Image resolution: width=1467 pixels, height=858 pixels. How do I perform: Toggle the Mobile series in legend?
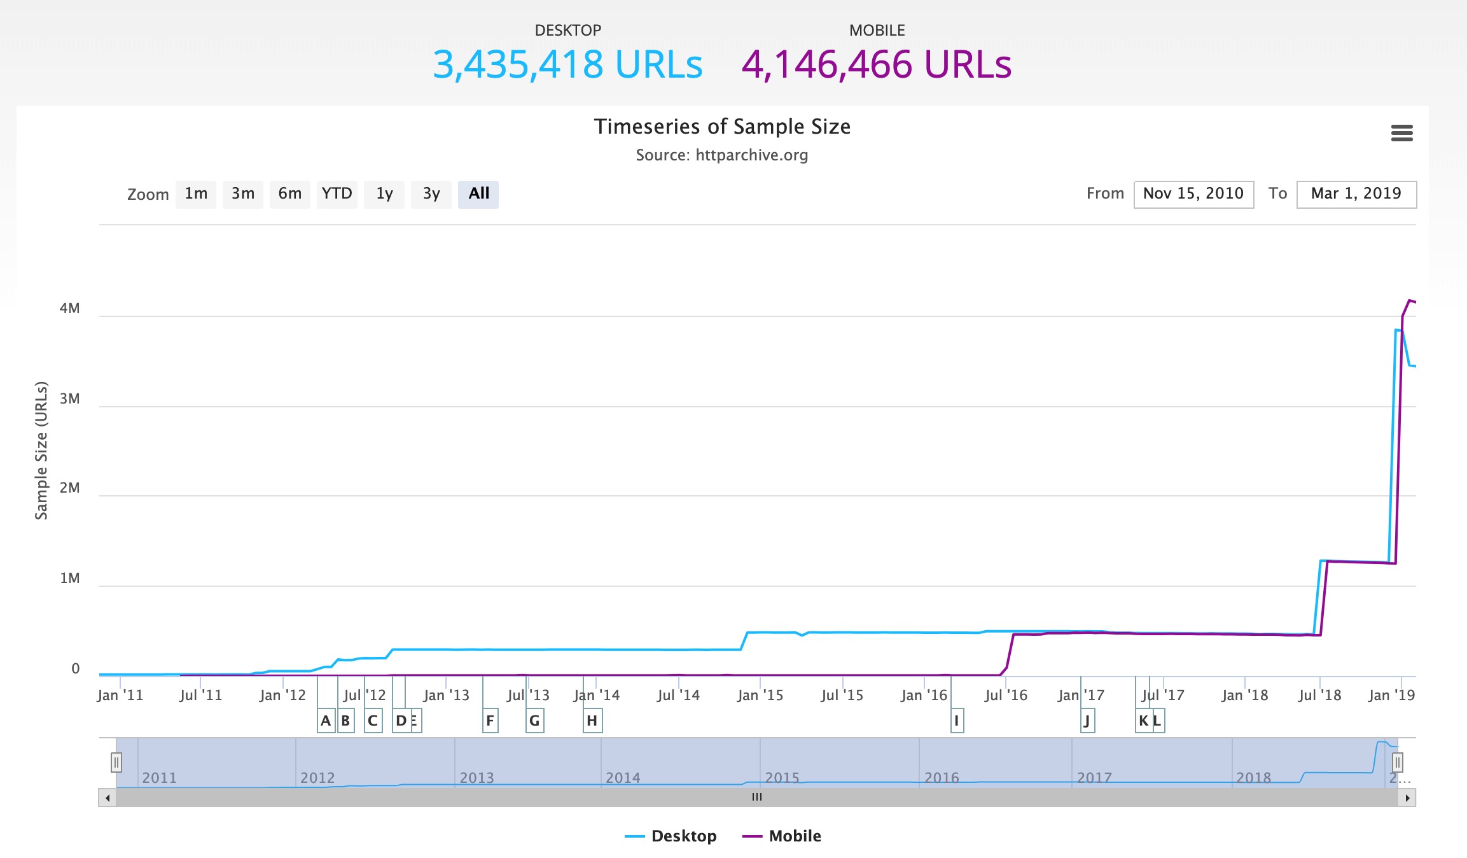782,836
